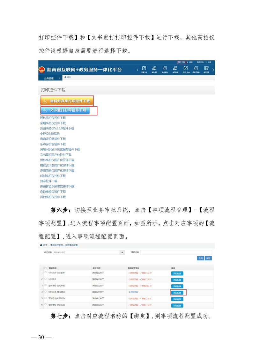
Task: Check the row 5 checkbox for 驾驶证-告知承诺办
Action: [x=46, y=298]
